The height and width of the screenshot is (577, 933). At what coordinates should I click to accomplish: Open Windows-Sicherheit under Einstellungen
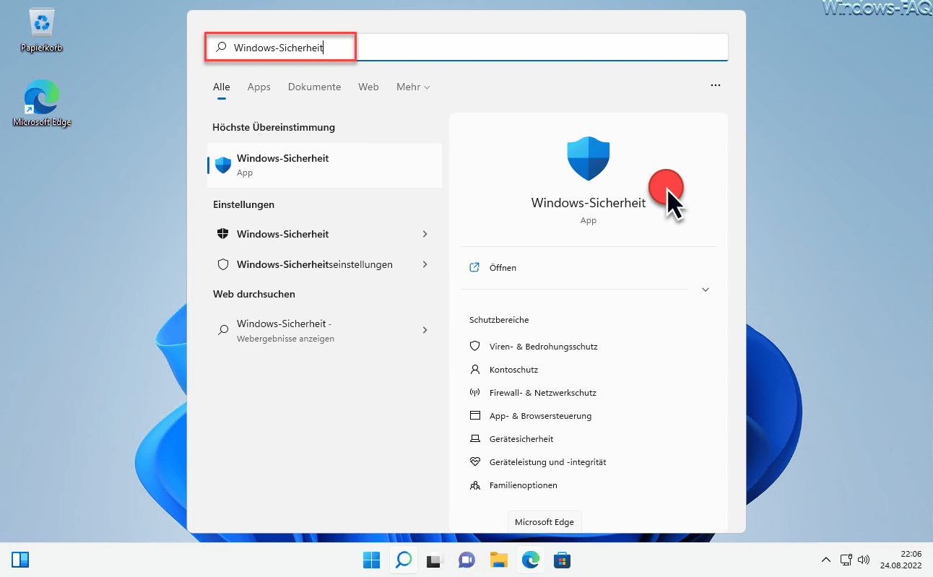coord(324,234)
